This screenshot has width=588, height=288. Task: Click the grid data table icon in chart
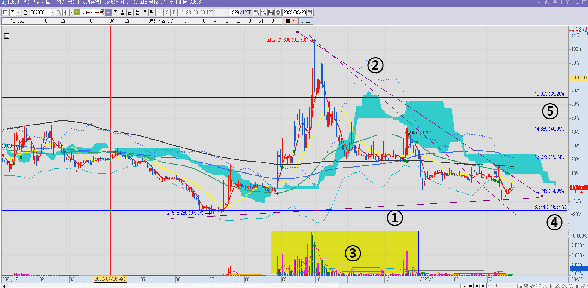click(x=6, y=36)
